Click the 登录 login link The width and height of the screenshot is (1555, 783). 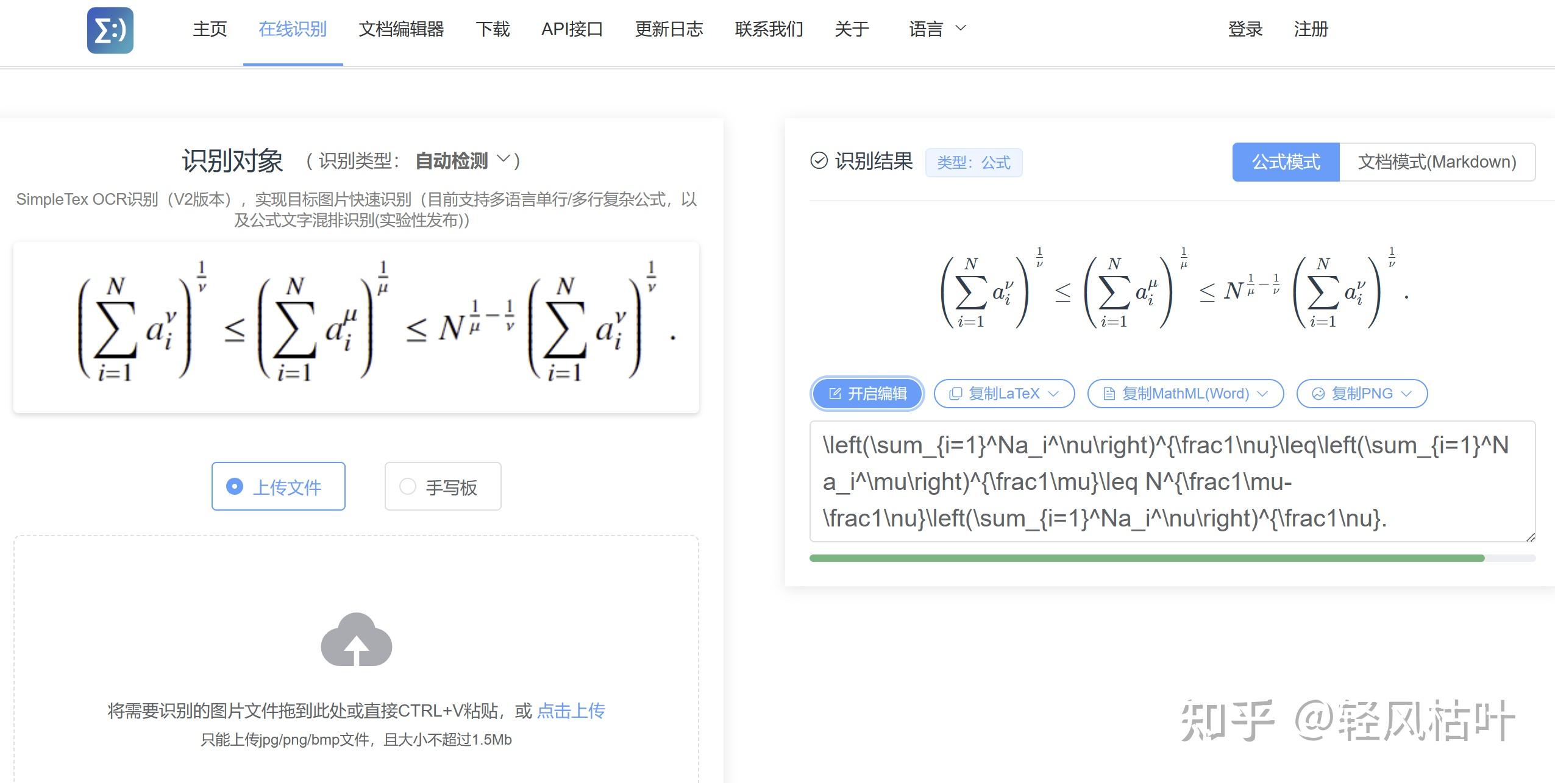1245,29
